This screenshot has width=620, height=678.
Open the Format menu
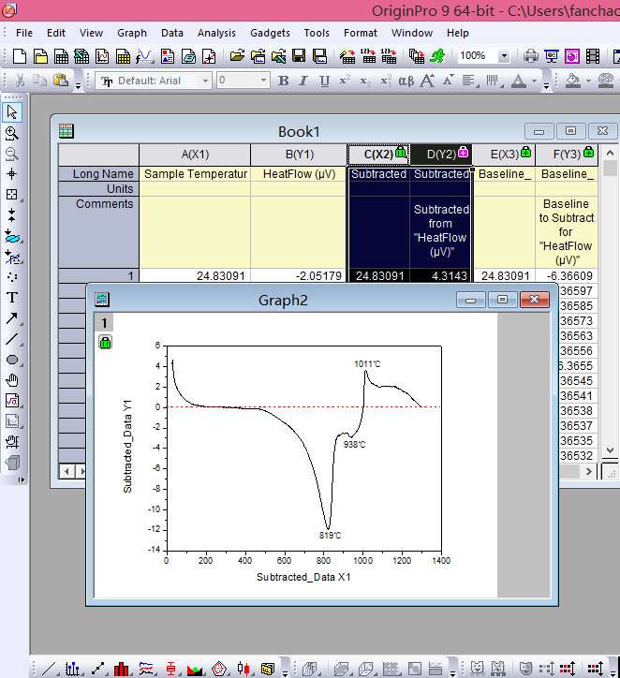(361, 33)
